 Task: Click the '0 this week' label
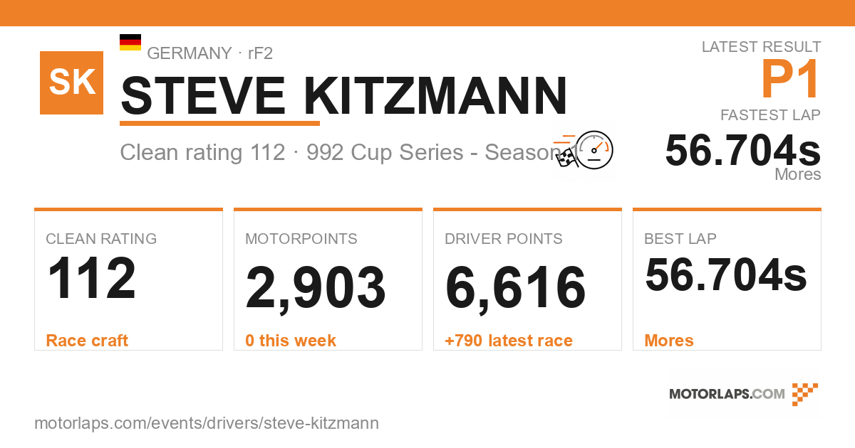pyautogui.click(x=291, y=341)
